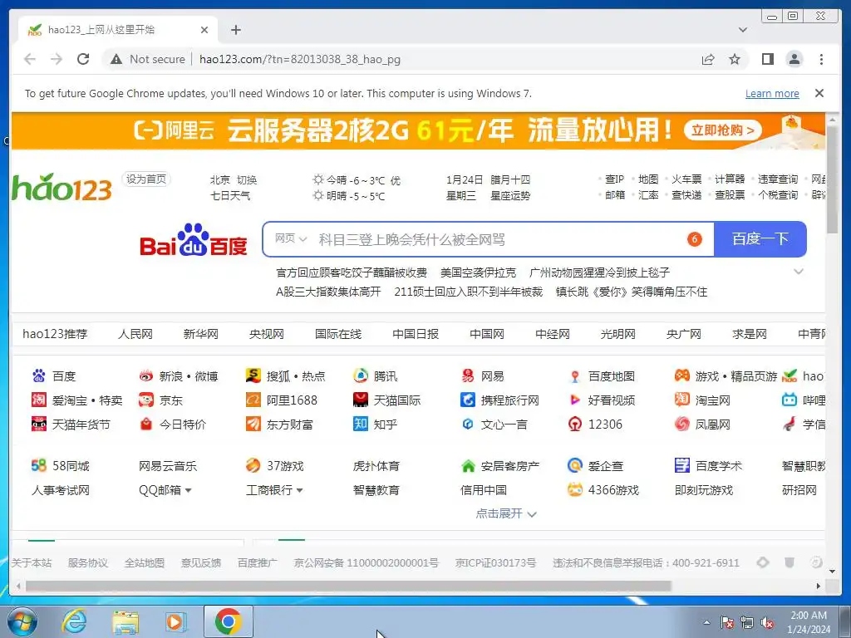
Task: Open Windows Explorer from taskbar
Action: (x=125, y=621)
